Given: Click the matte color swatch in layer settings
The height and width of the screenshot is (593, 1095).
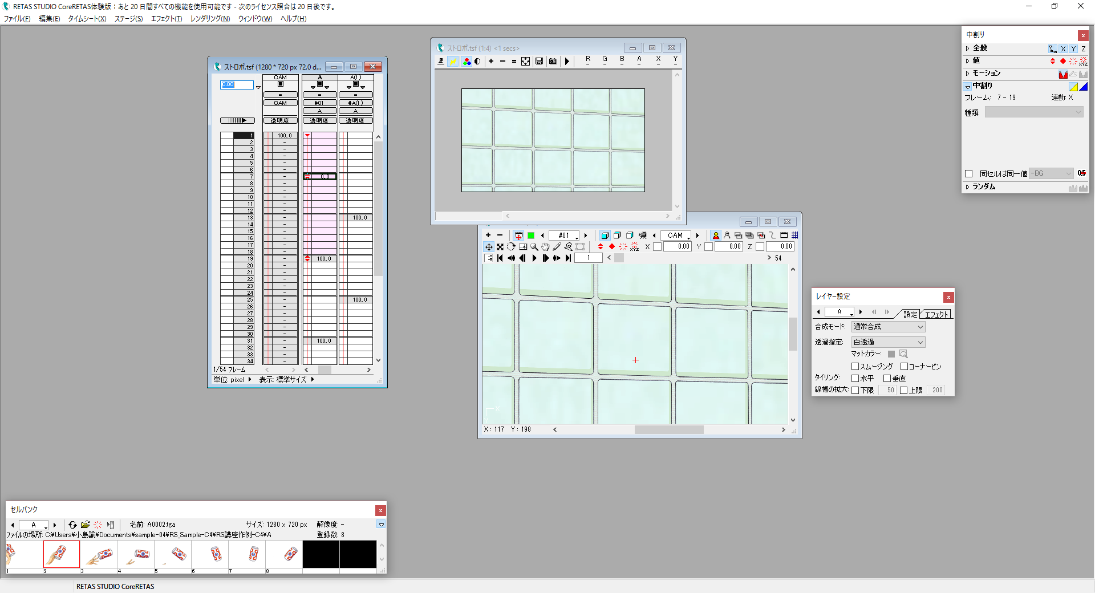Looking at the screenshot, I should pyautogui.click(x=891, y=354).
